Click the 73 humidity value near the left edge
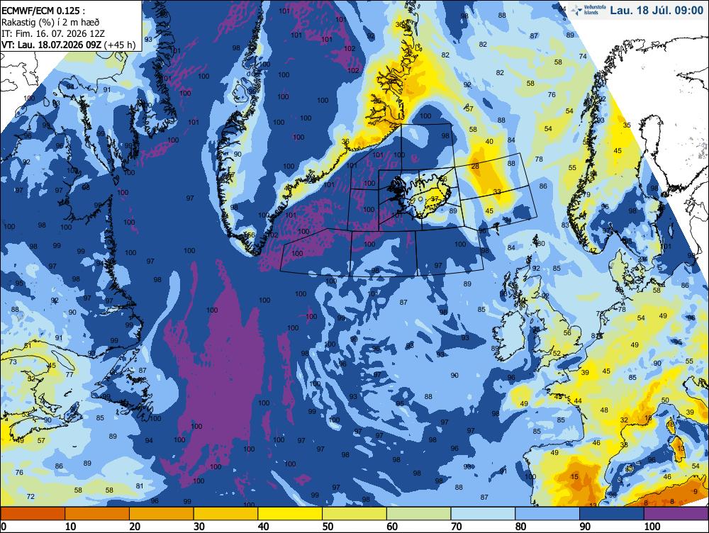 point(13,362)
